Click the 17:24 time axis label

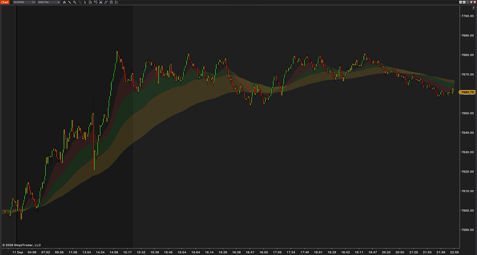pyautogui.click(x=291, y=252)
